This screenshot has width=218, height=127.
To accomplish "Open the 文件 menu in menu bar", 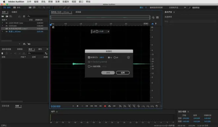I will pos(29,2).
